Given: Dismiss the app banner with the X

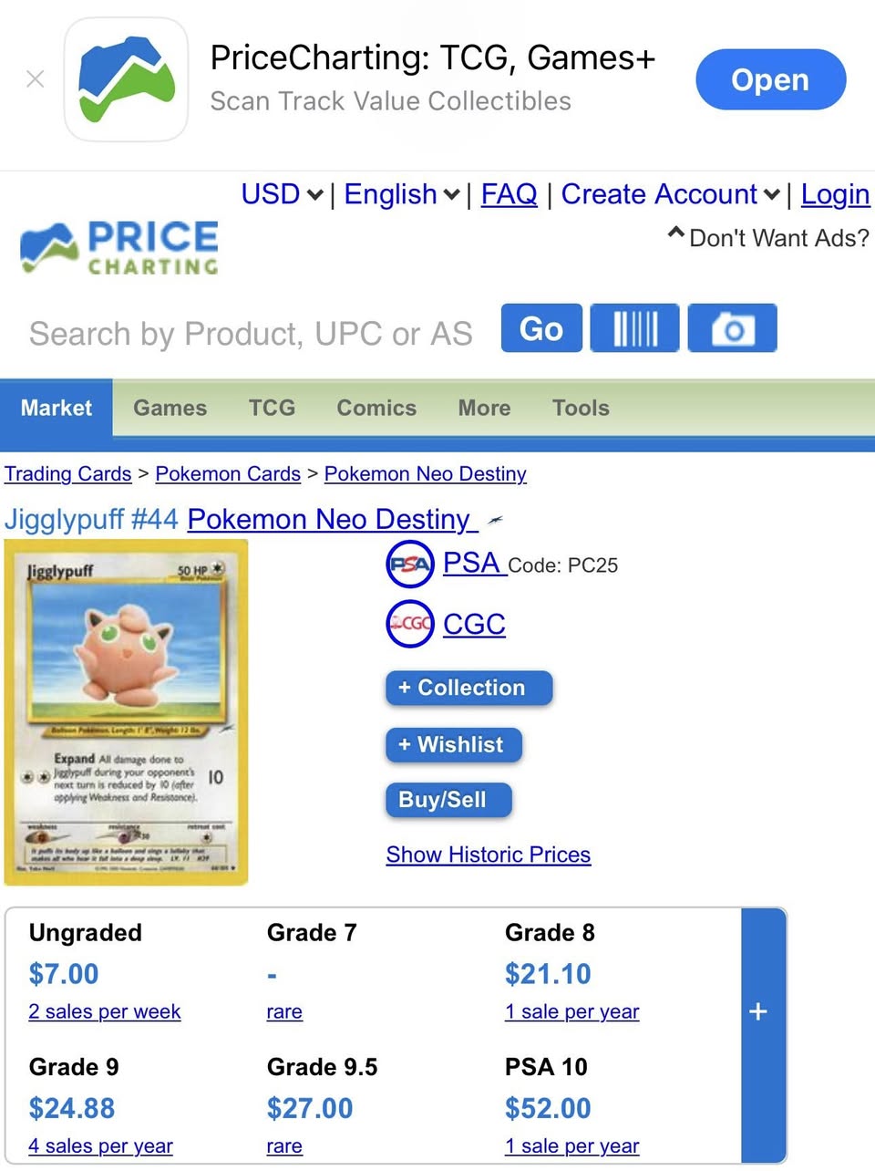Looking at the screenshot, I should tap(36, 79).
